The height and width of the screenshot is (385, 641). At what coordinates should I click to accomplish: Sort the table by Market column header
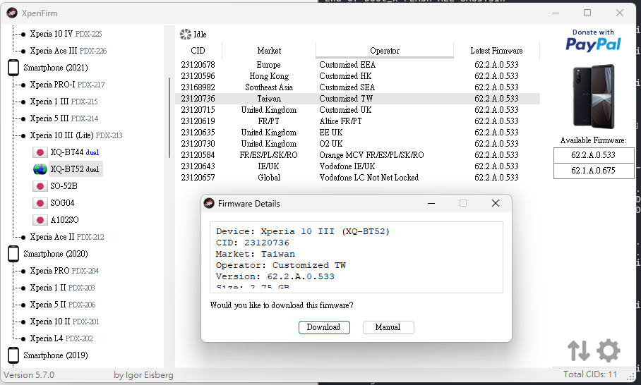[269, 51]
